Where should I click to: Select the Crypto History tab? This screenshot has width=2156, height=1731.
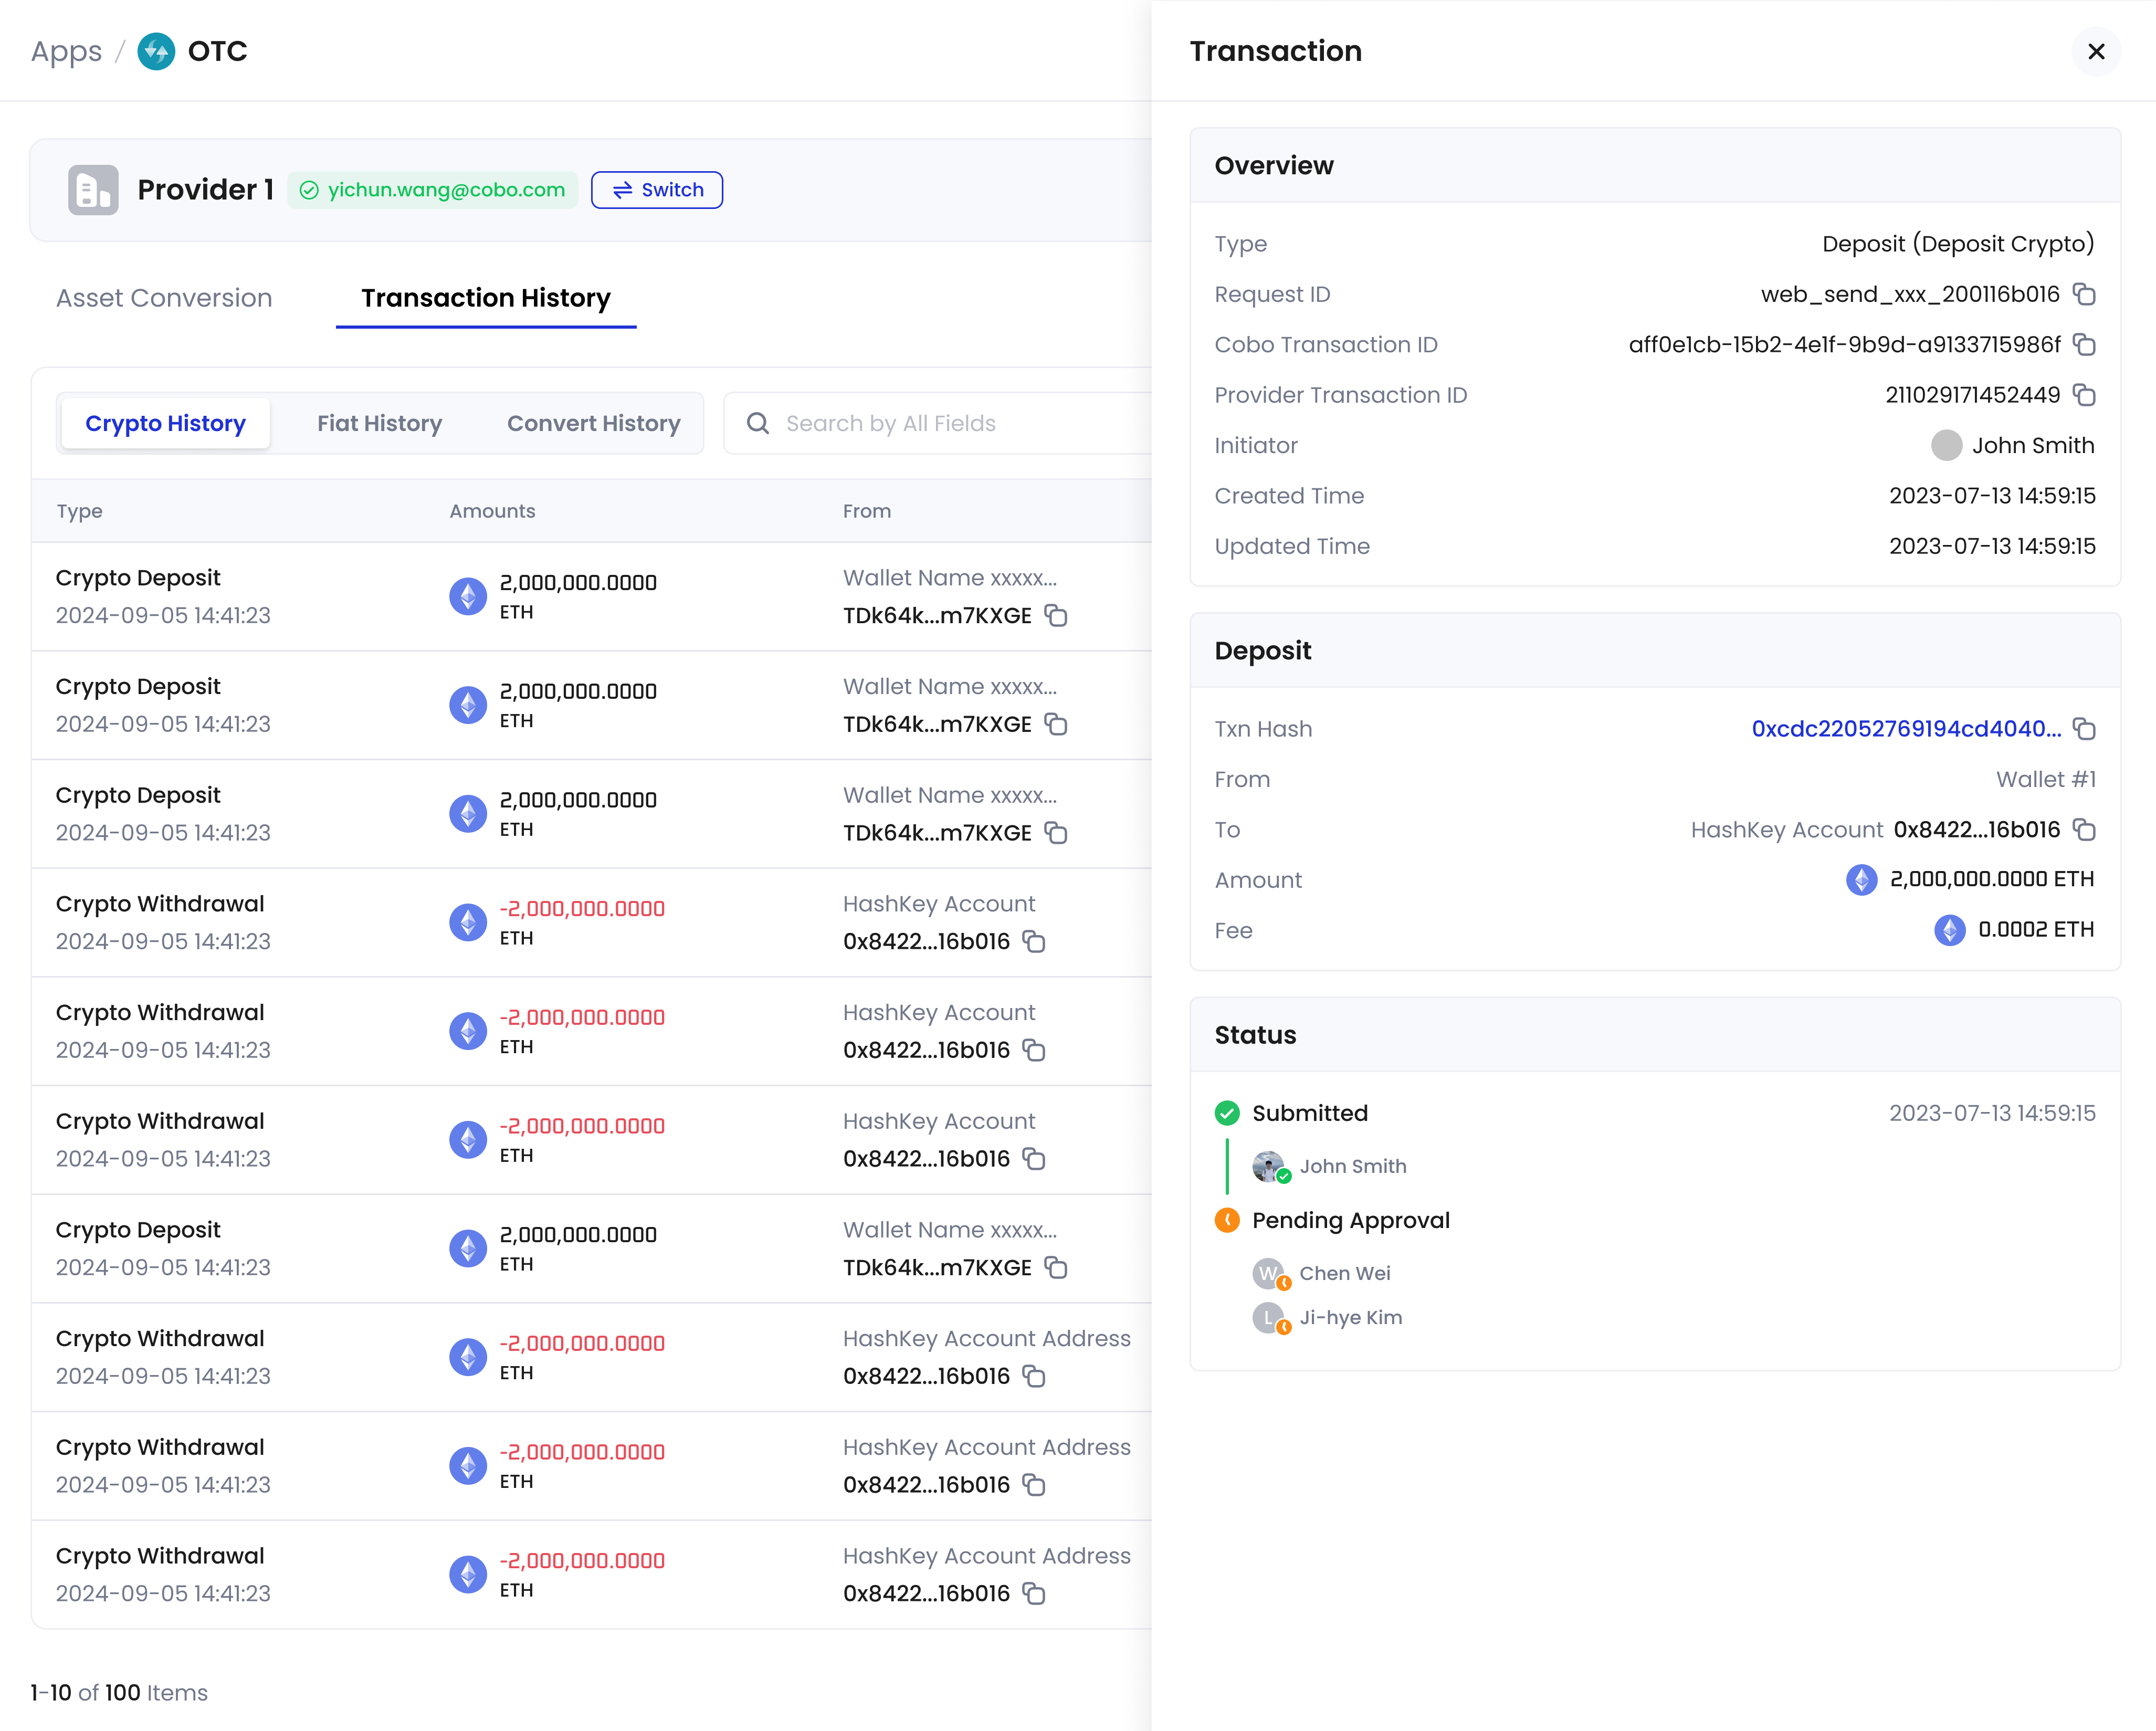coord(165,424)
